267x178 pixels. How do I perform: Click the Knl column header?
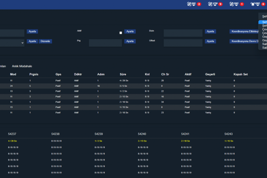147,74
